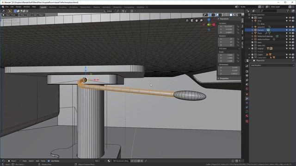Open the Add Modifier dropdown
The image size is (296, 166).
[x=272, y=65]
